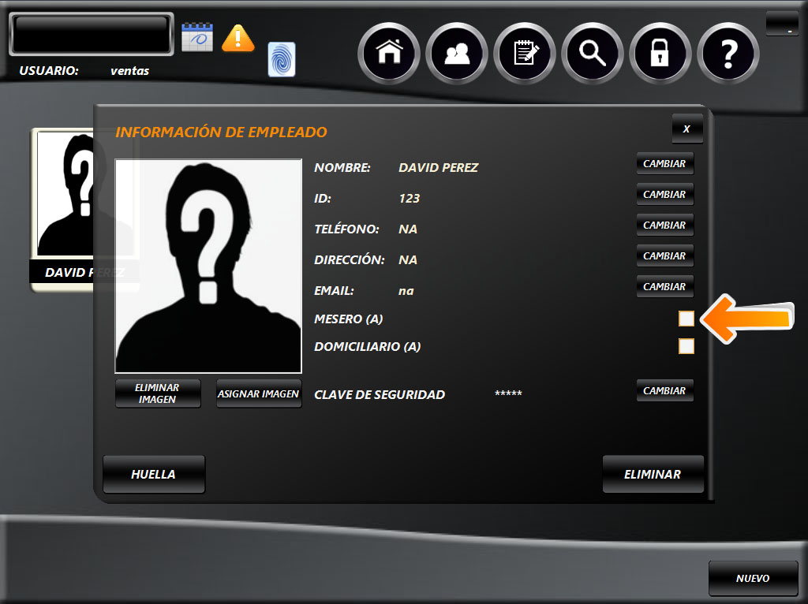
Task: Click the fingerprint icon below toolbar
Action: 282,59
